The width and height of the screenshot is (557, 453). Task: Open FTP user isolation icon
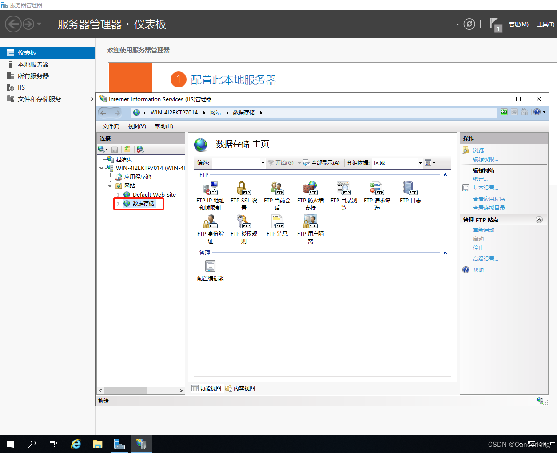310,221
